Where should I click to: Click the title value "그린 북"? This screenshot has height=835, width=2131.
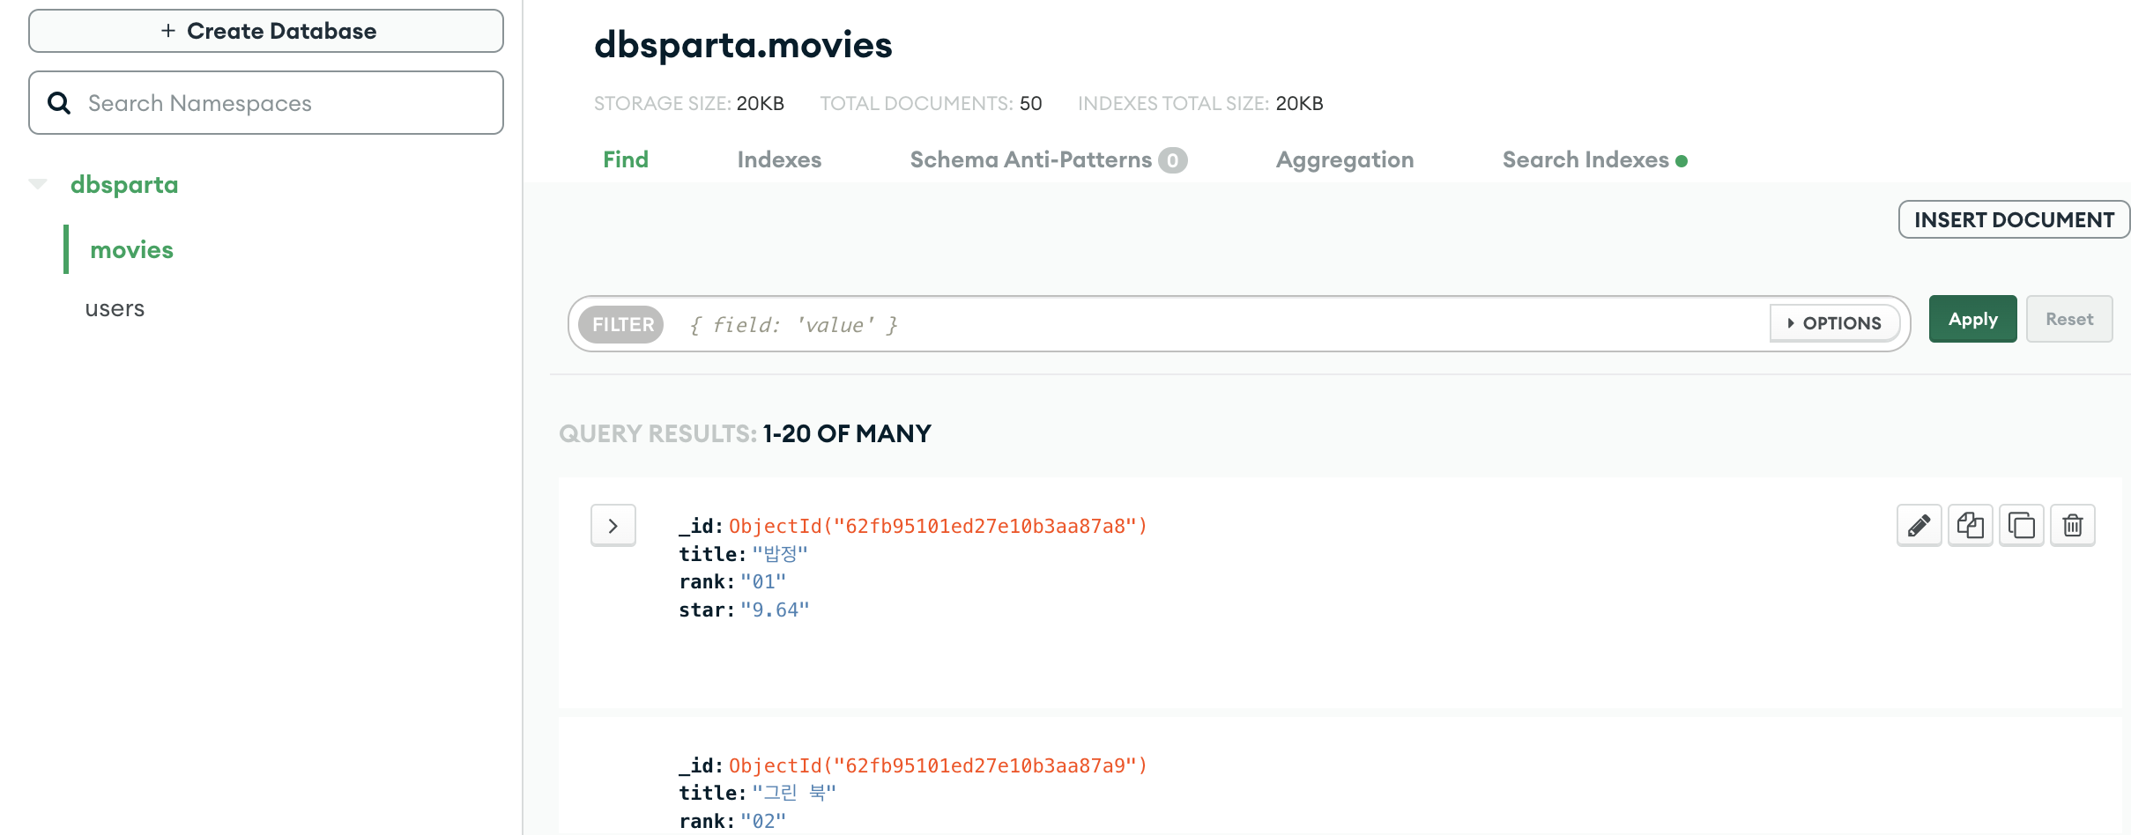coord(794,793)
